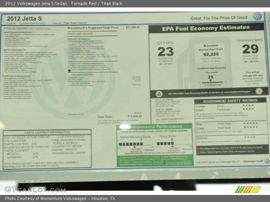Click the Global Warming Score bar

click(131, 144)
